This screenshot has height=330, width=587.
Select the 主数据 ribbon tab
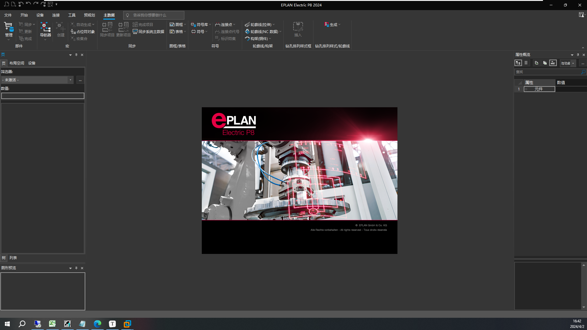(x=109, y=15)
